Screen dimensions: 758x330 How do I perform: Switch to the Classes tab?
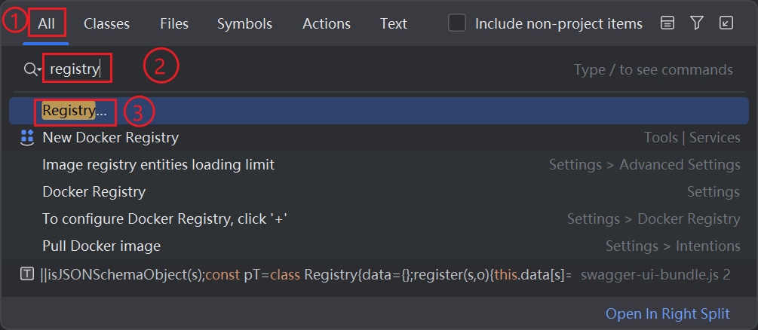tap(106, 23)
